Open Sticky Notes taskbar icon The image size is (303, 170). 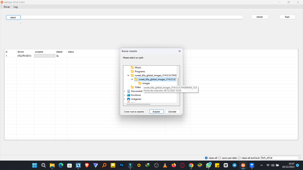217,165
